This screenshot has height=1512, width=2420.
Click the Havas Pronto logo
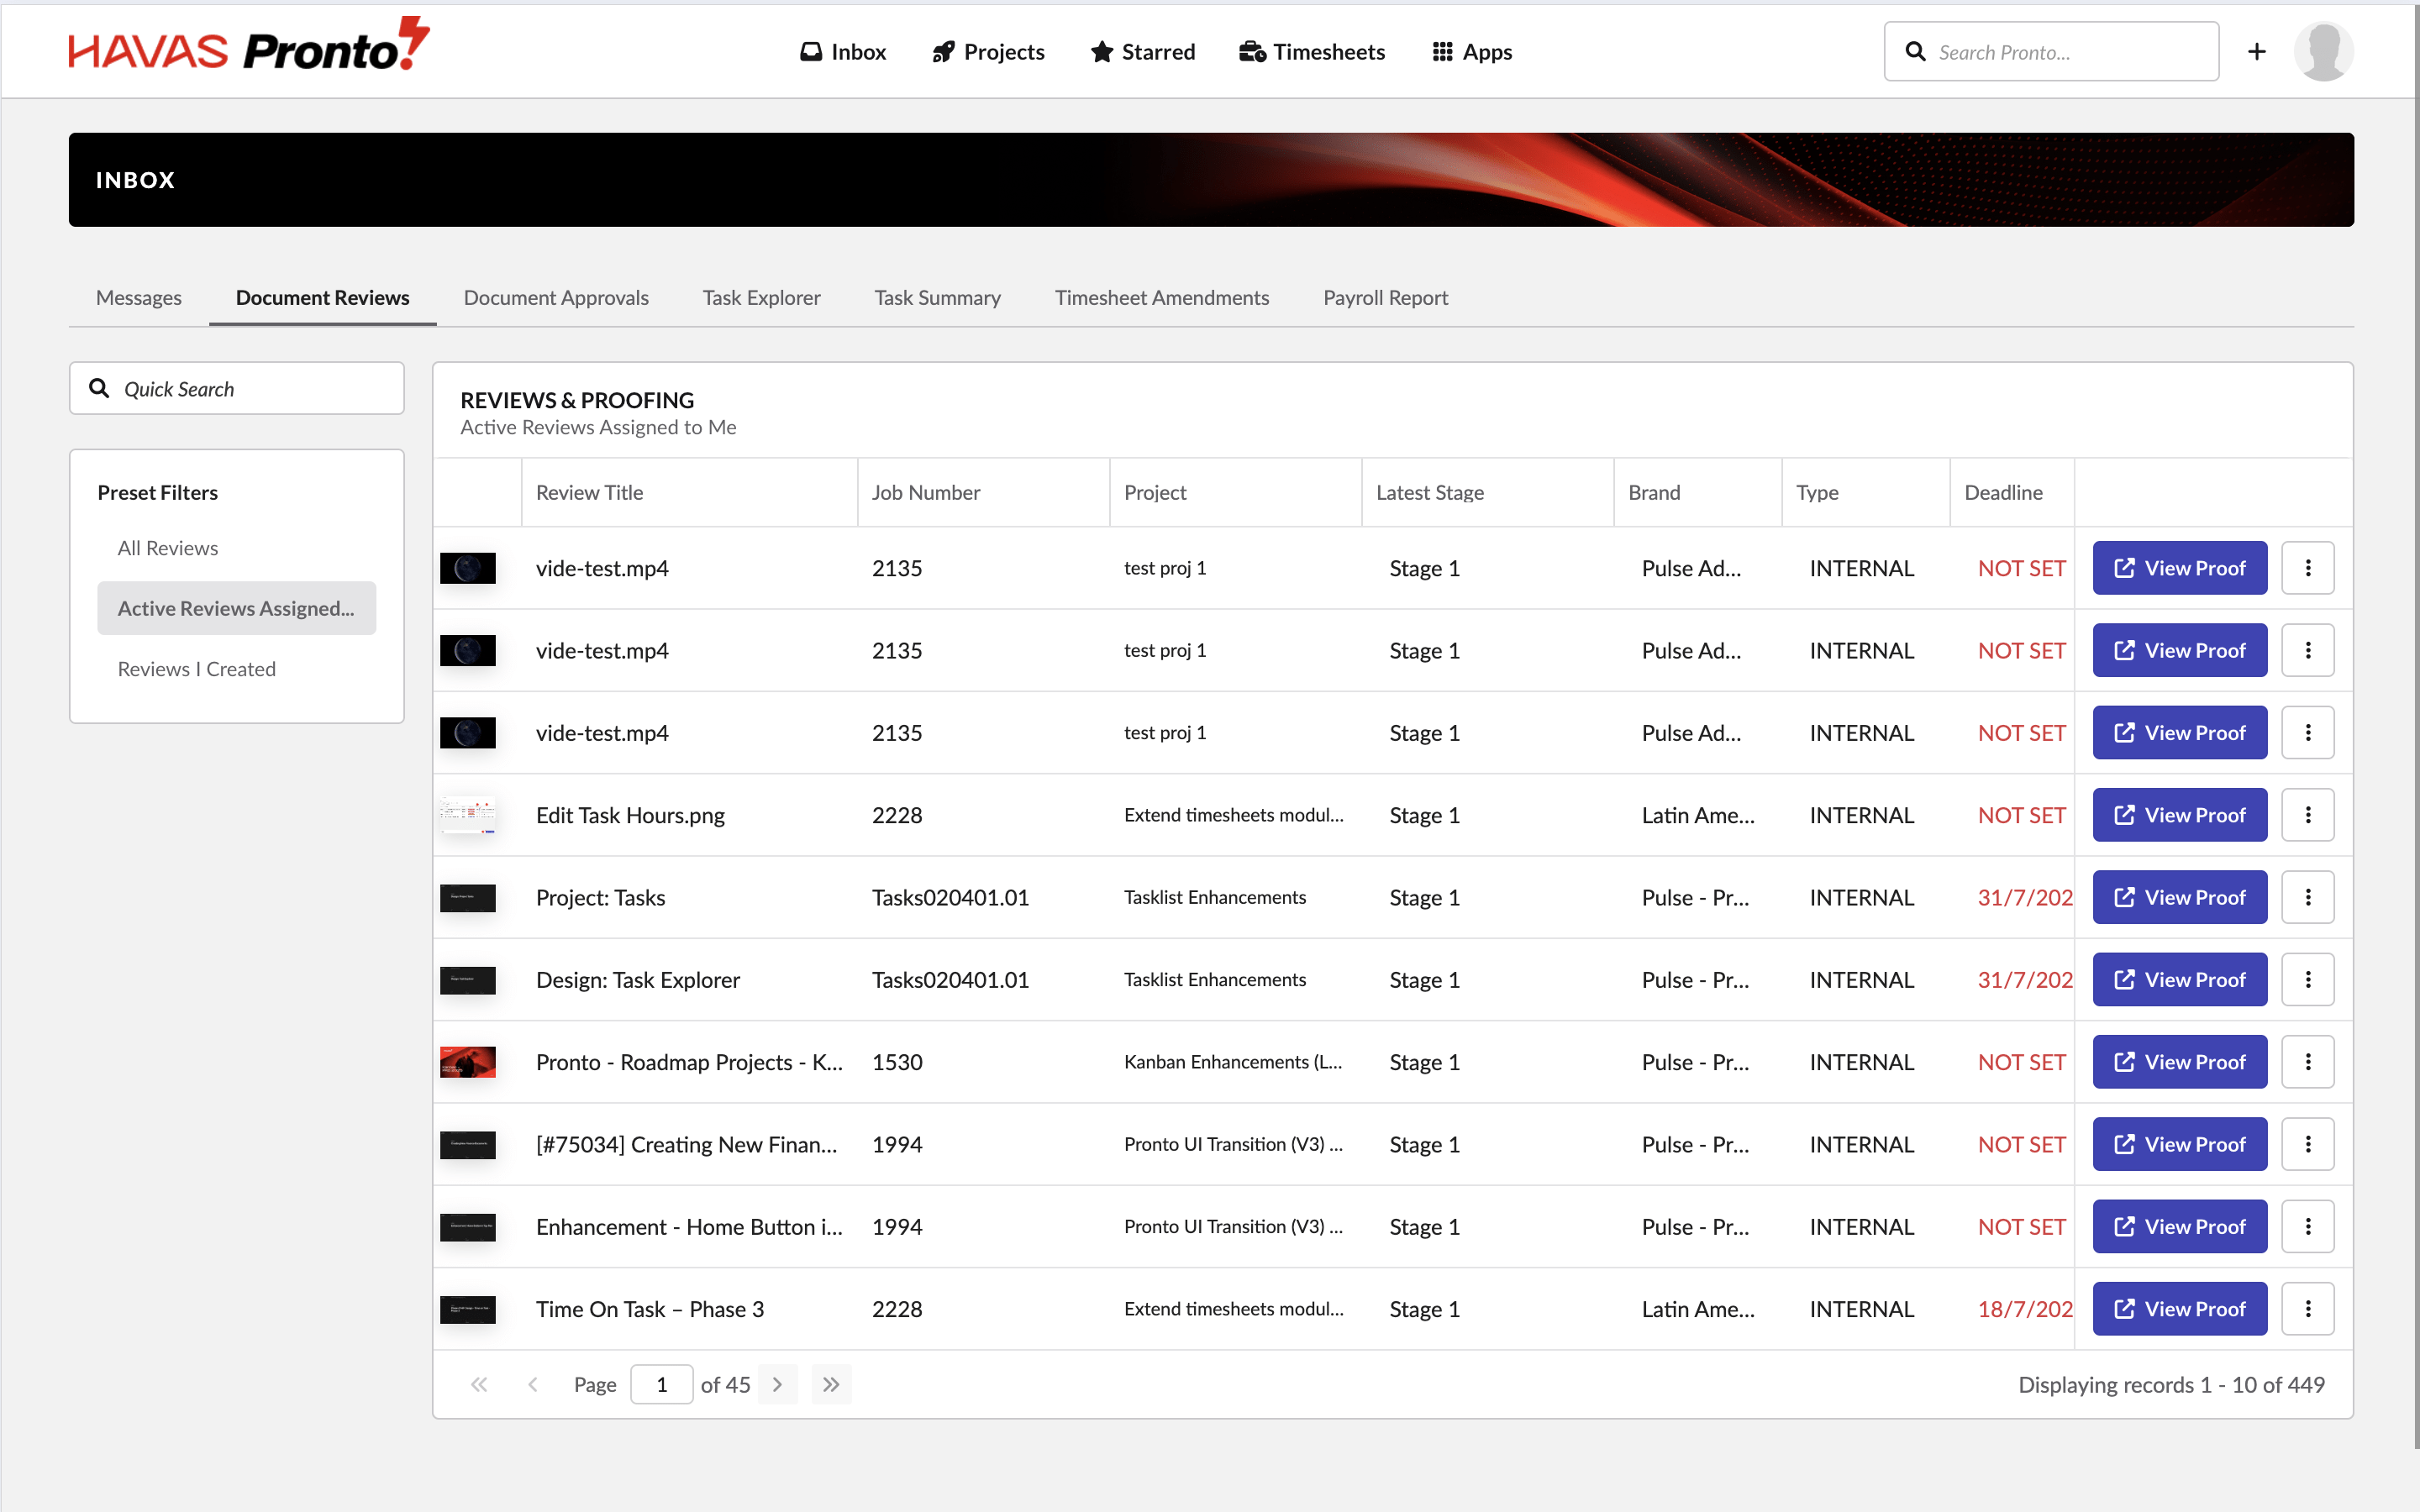[249, 45]
